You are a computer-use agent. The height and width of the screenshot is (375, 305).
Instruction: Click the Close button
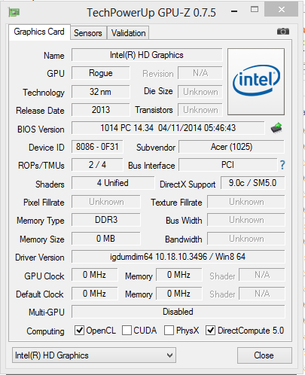pyautogui.click(x=264, y=355)
